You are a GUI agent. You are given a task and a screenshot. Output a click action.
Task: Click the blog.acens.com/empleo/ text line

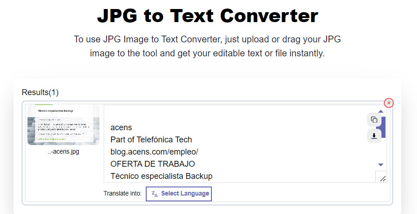pyautogui.click(x=154, y=152)
